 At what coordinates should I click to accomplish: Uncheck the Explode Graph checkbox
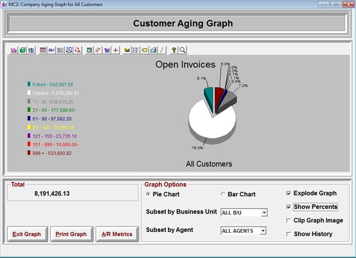pos(288,193)
